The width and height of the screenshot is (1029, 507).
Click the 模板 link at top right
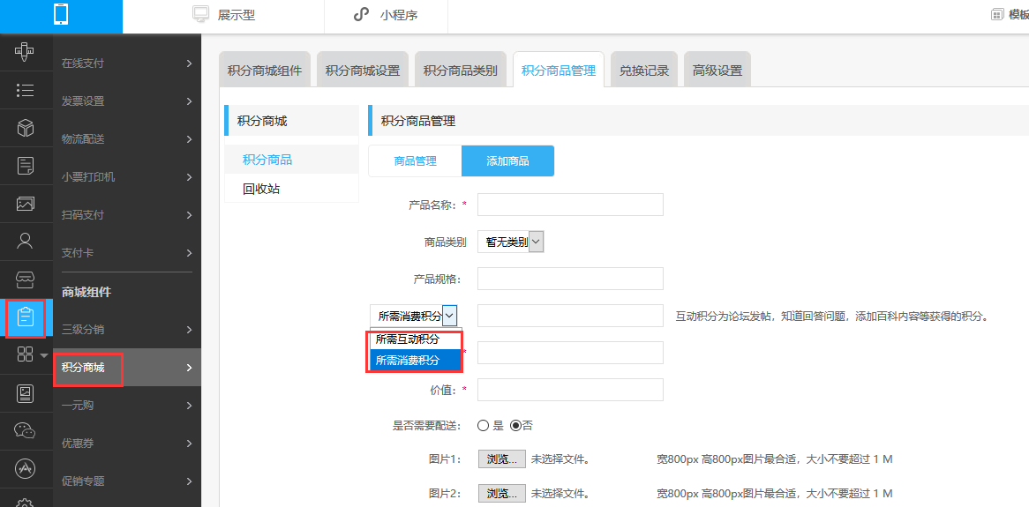point(1018,15)
